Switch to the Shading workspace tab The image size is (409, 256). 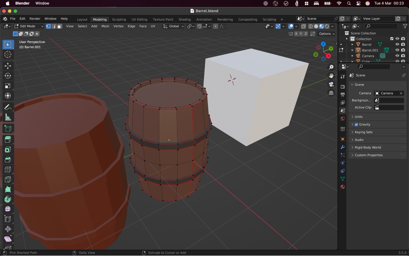click(x=185, y=19)
